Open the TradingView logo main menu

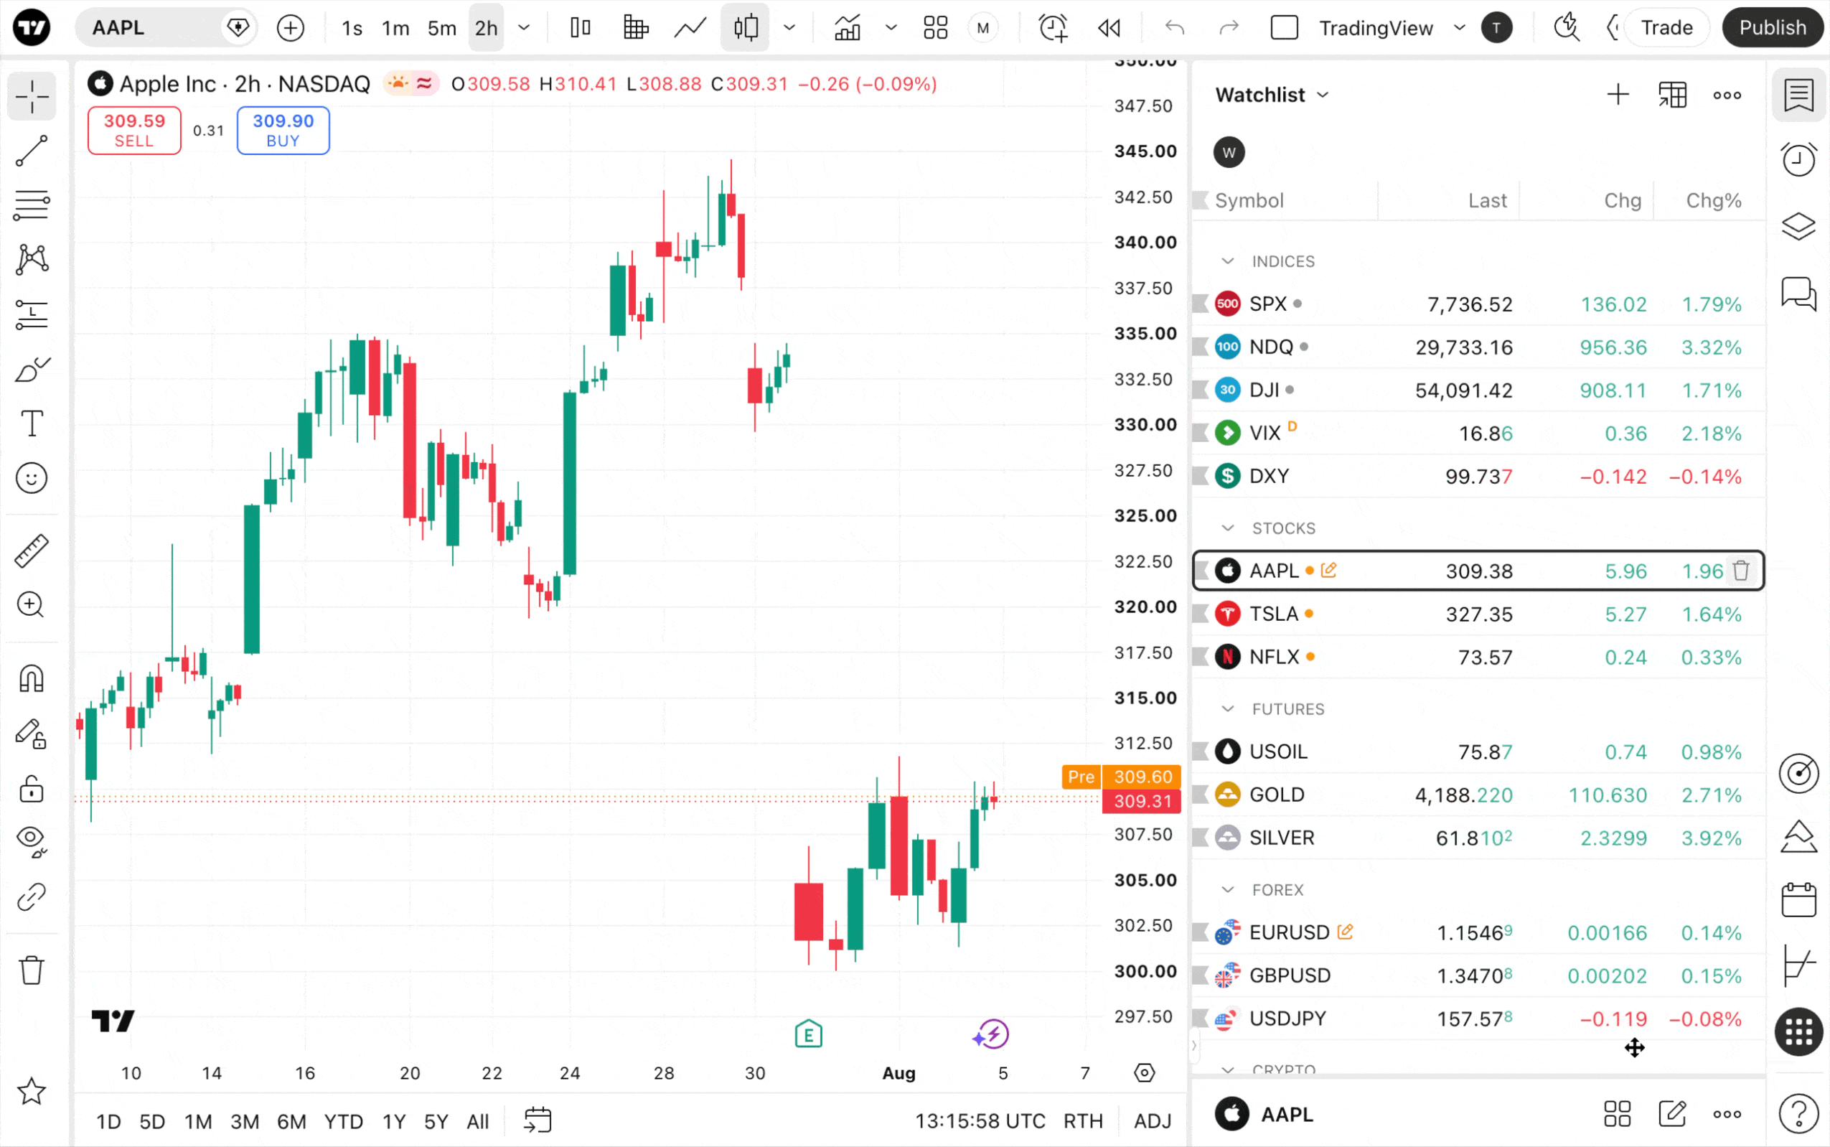(32, 28)
